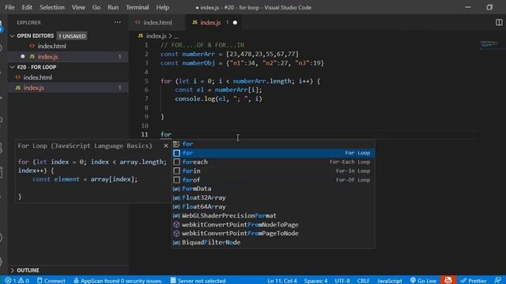
Task: Select the first 'for' keyword suggestion
Action: click(273, 144)
